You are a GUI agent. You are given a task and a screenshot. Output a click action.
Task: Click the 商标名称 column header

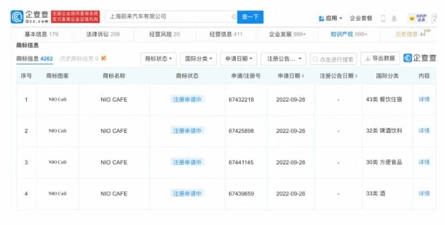click(114, 76)
